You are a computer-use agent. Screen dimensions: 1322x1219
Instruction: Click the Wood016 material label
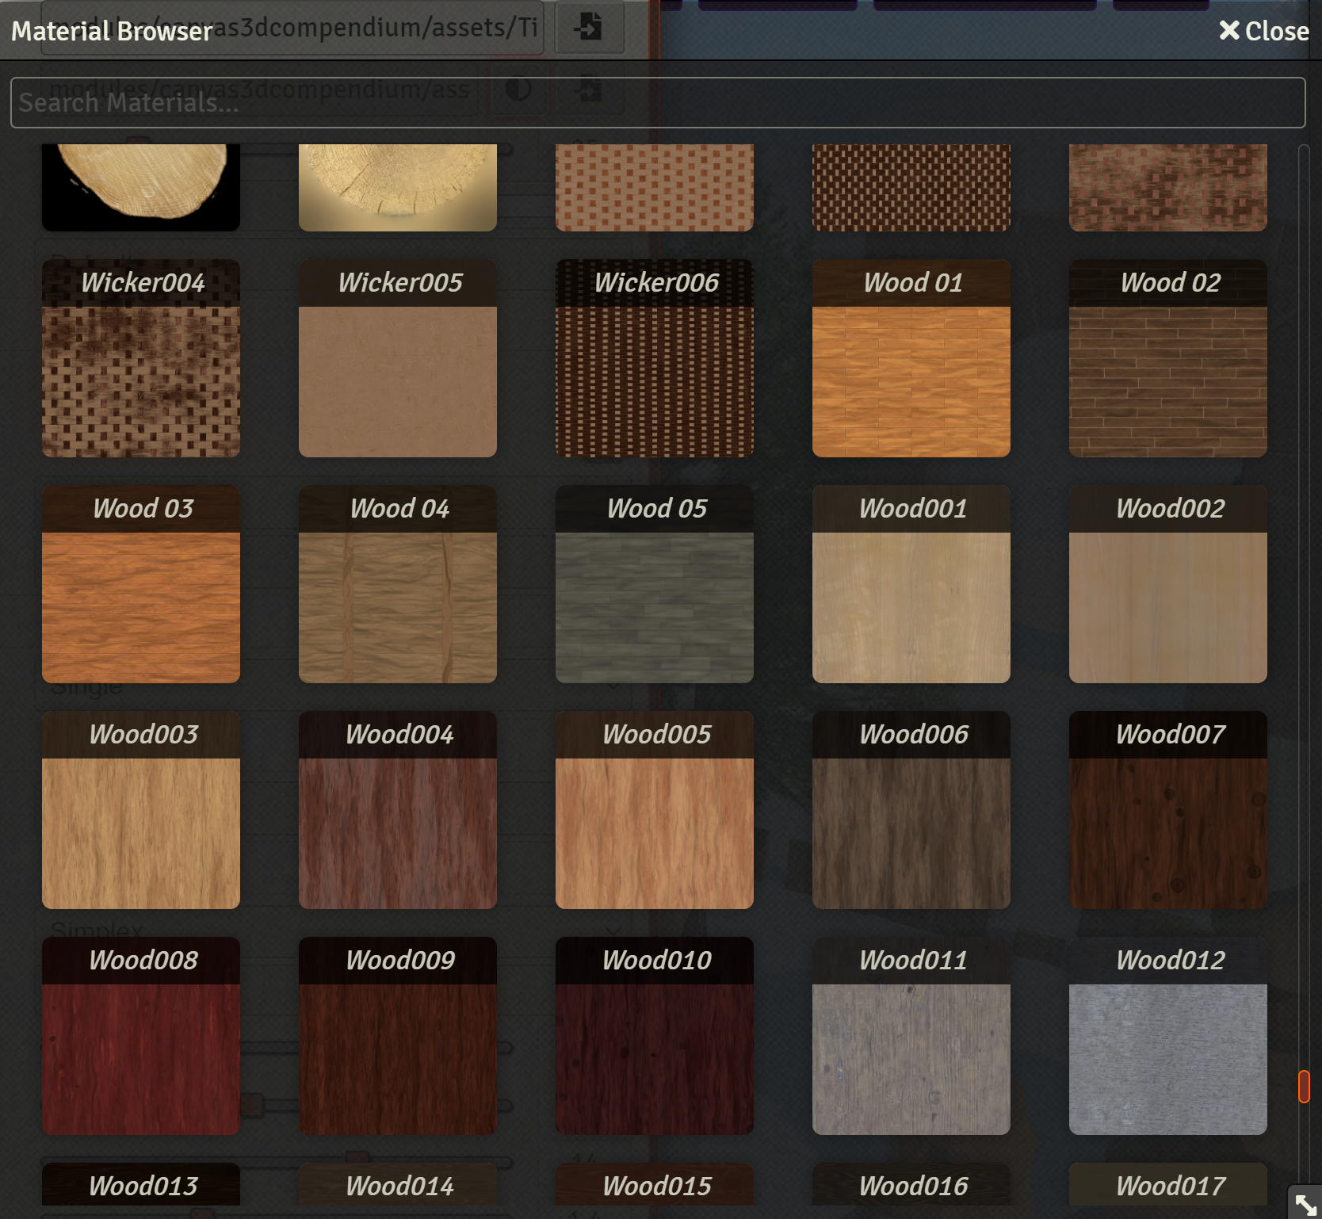(x=913, y=1186)
